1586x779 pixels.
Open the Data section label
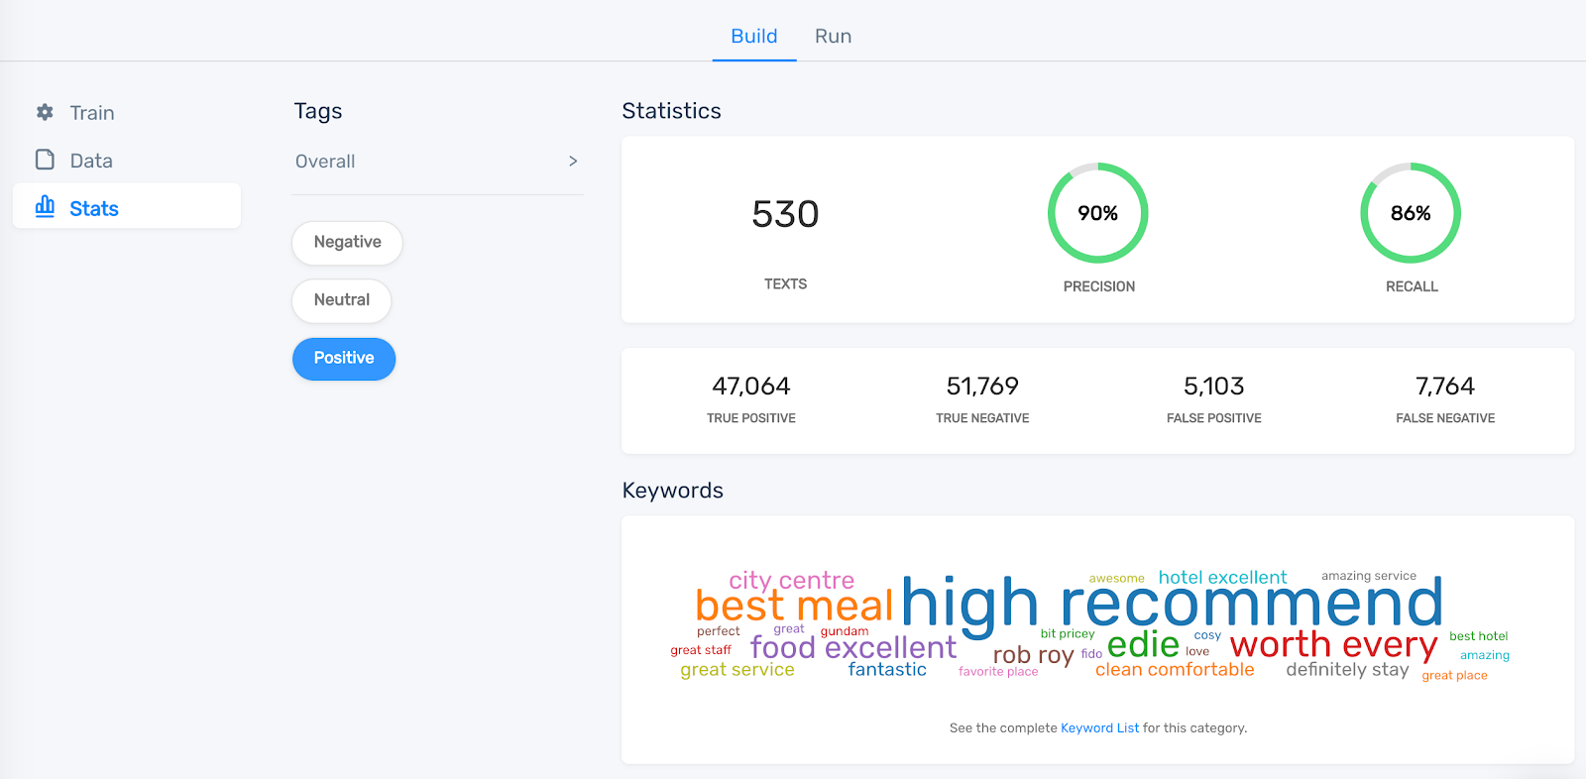91,161
